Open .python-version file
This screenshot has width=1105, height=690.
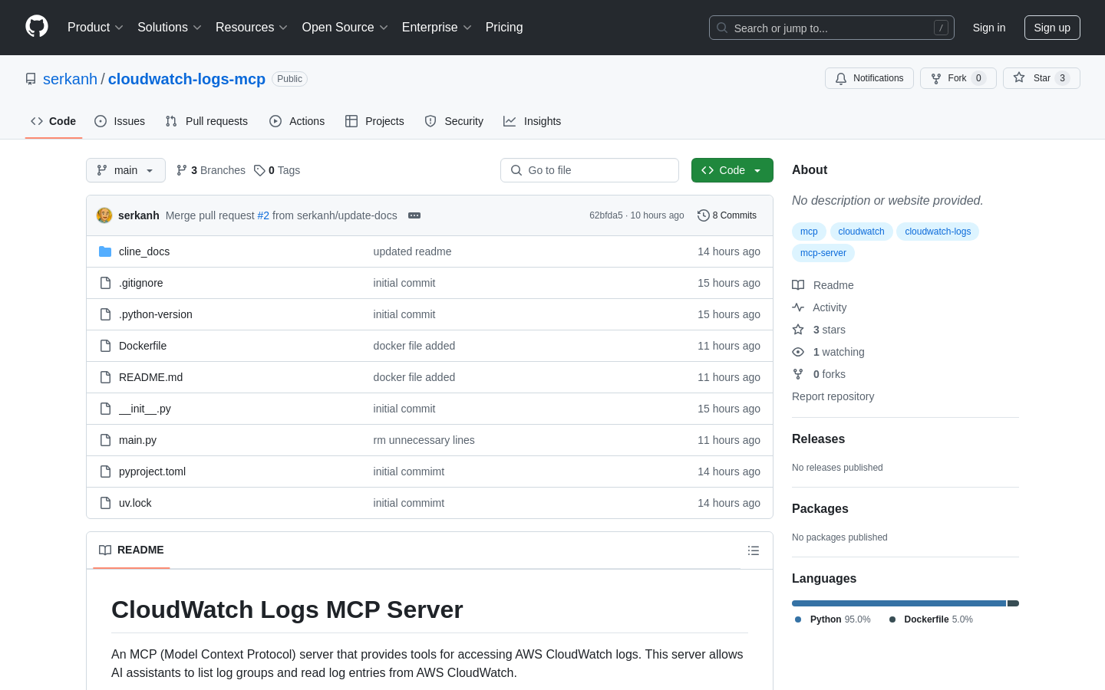(156, 314)
